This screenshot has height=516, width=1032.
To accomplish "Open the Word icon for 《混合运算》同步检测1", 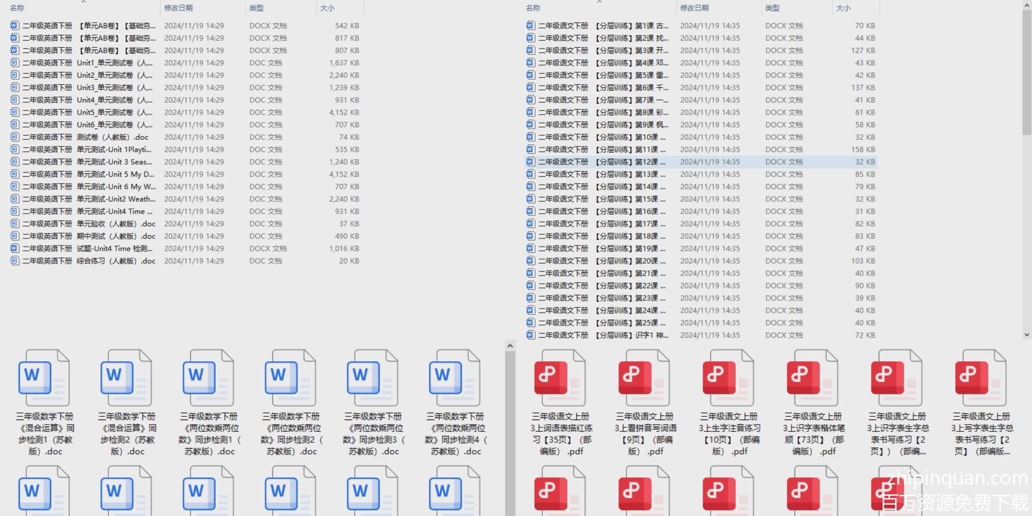I will click(x=44, y=378).
